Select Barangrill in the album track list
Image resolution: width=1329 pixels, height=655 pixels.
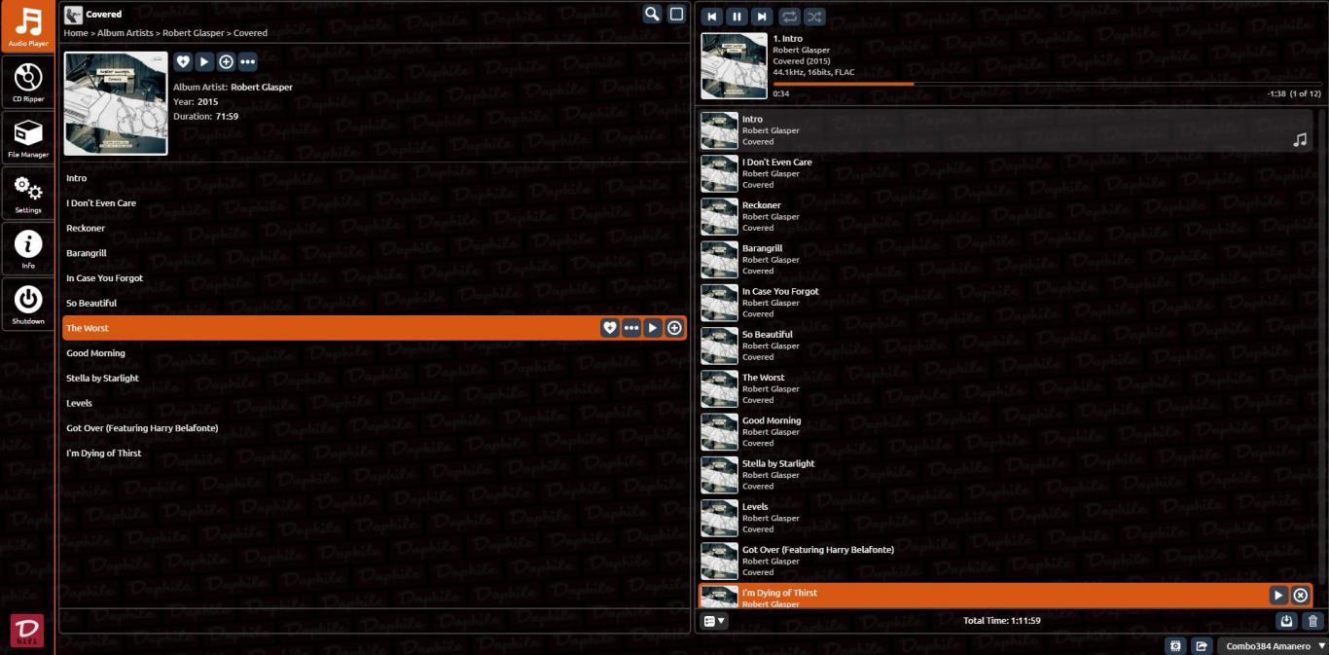(x=375, y=253)
